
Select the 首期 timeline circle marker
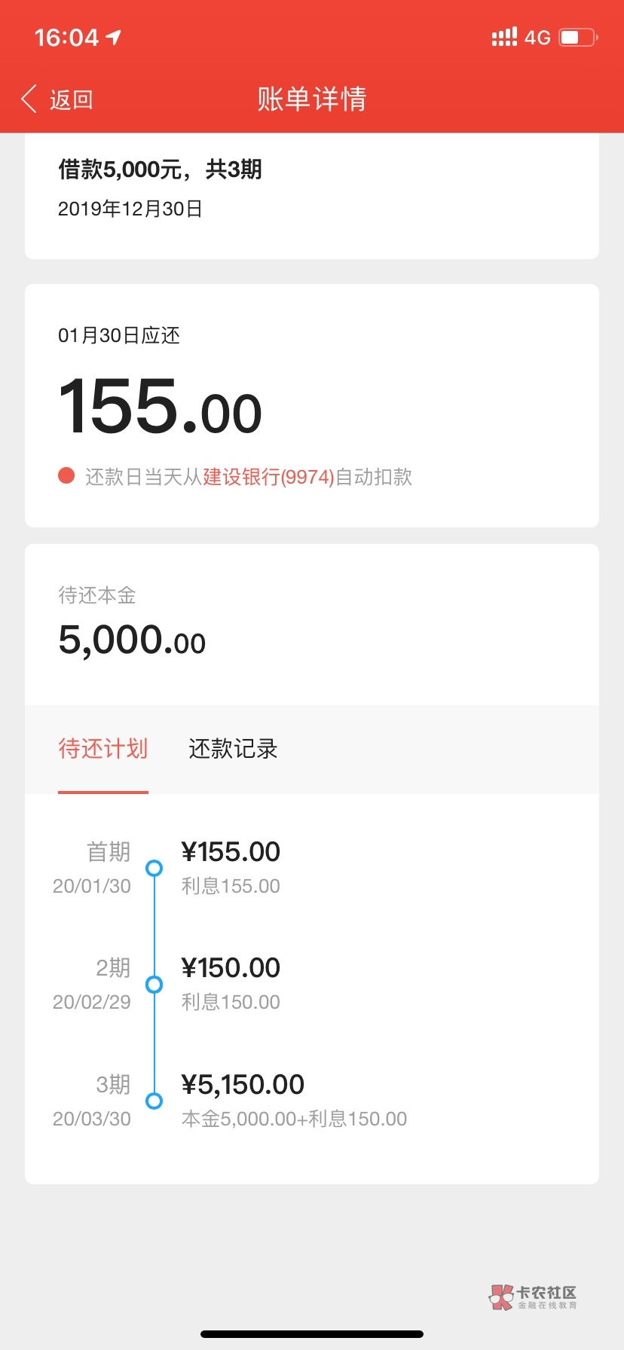[x=154, y=868]
